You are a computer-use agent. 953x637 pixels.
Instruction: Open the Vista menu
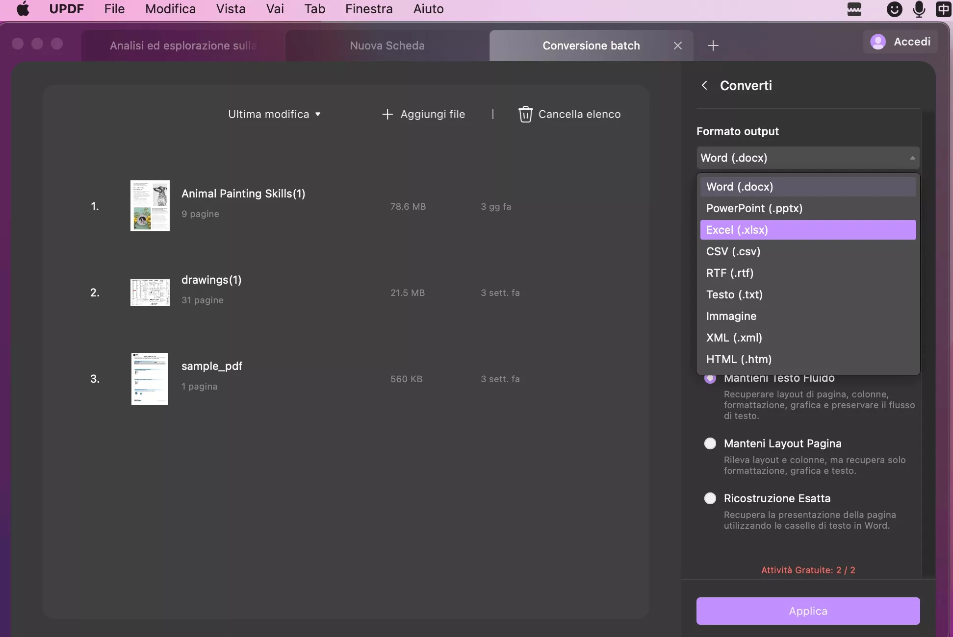(x=231, y=9)
